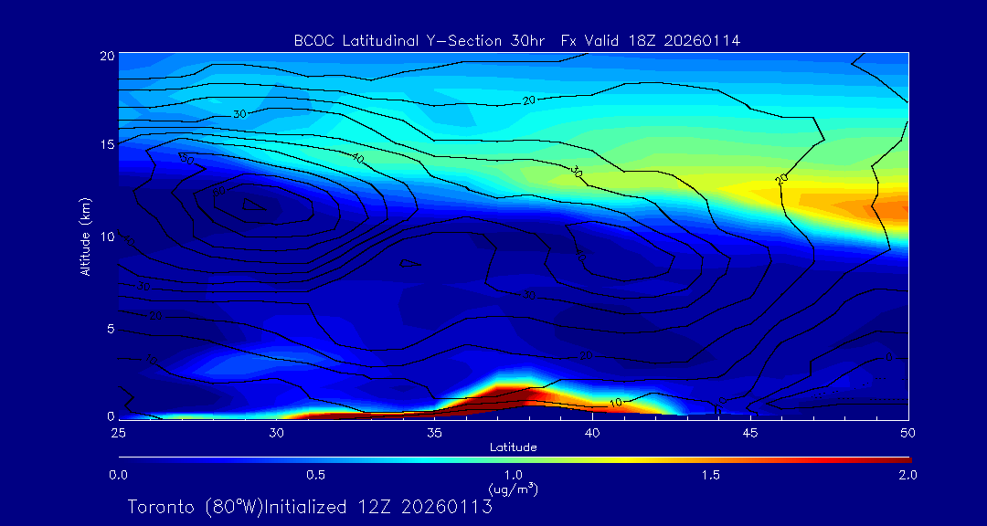Click the "Toronto (80°W)Initialized 12Z 20260113" caption

click(310, 507)
